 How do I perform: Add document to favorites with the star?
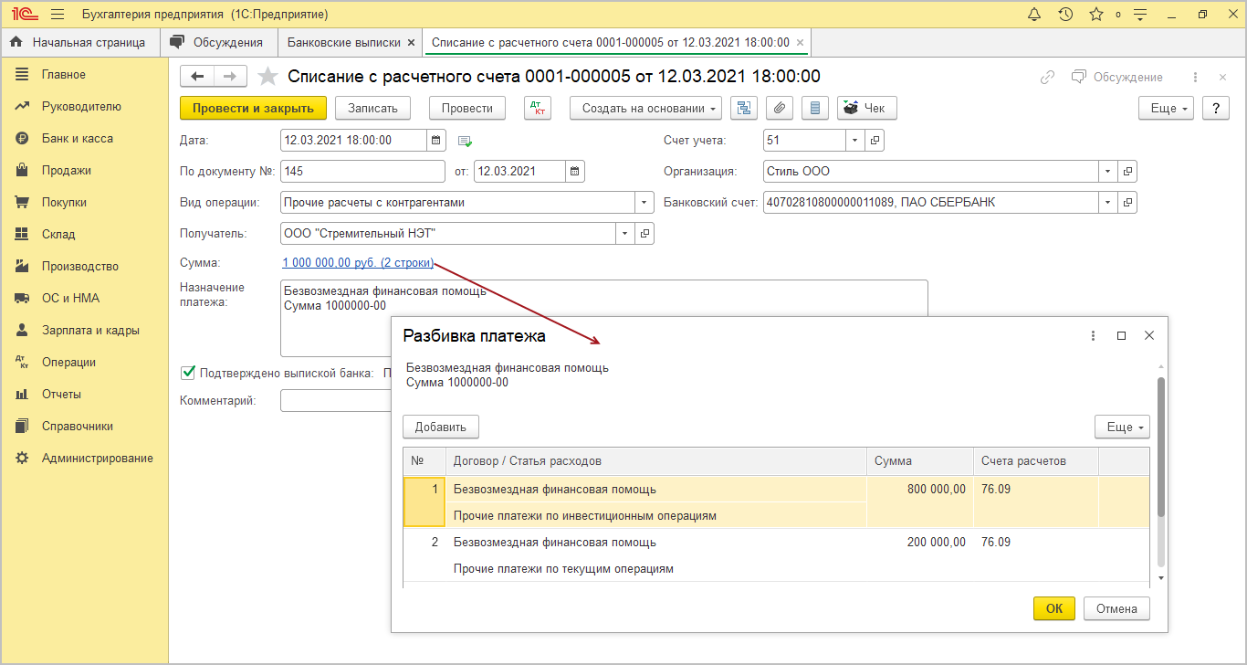coord(267,77)
